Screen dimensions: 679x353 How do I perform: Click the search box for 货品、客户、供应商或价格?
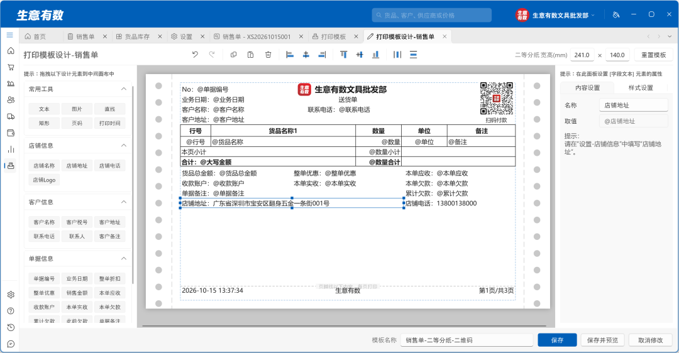point(432,15)
